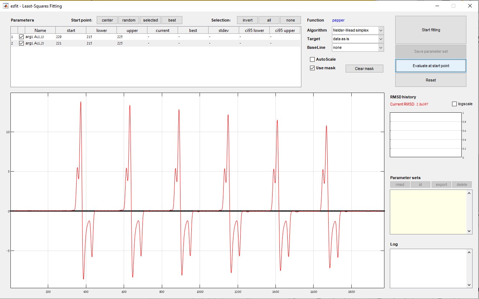
Task: Deselect all parameters with 'none' button
Action: [291, 20]
